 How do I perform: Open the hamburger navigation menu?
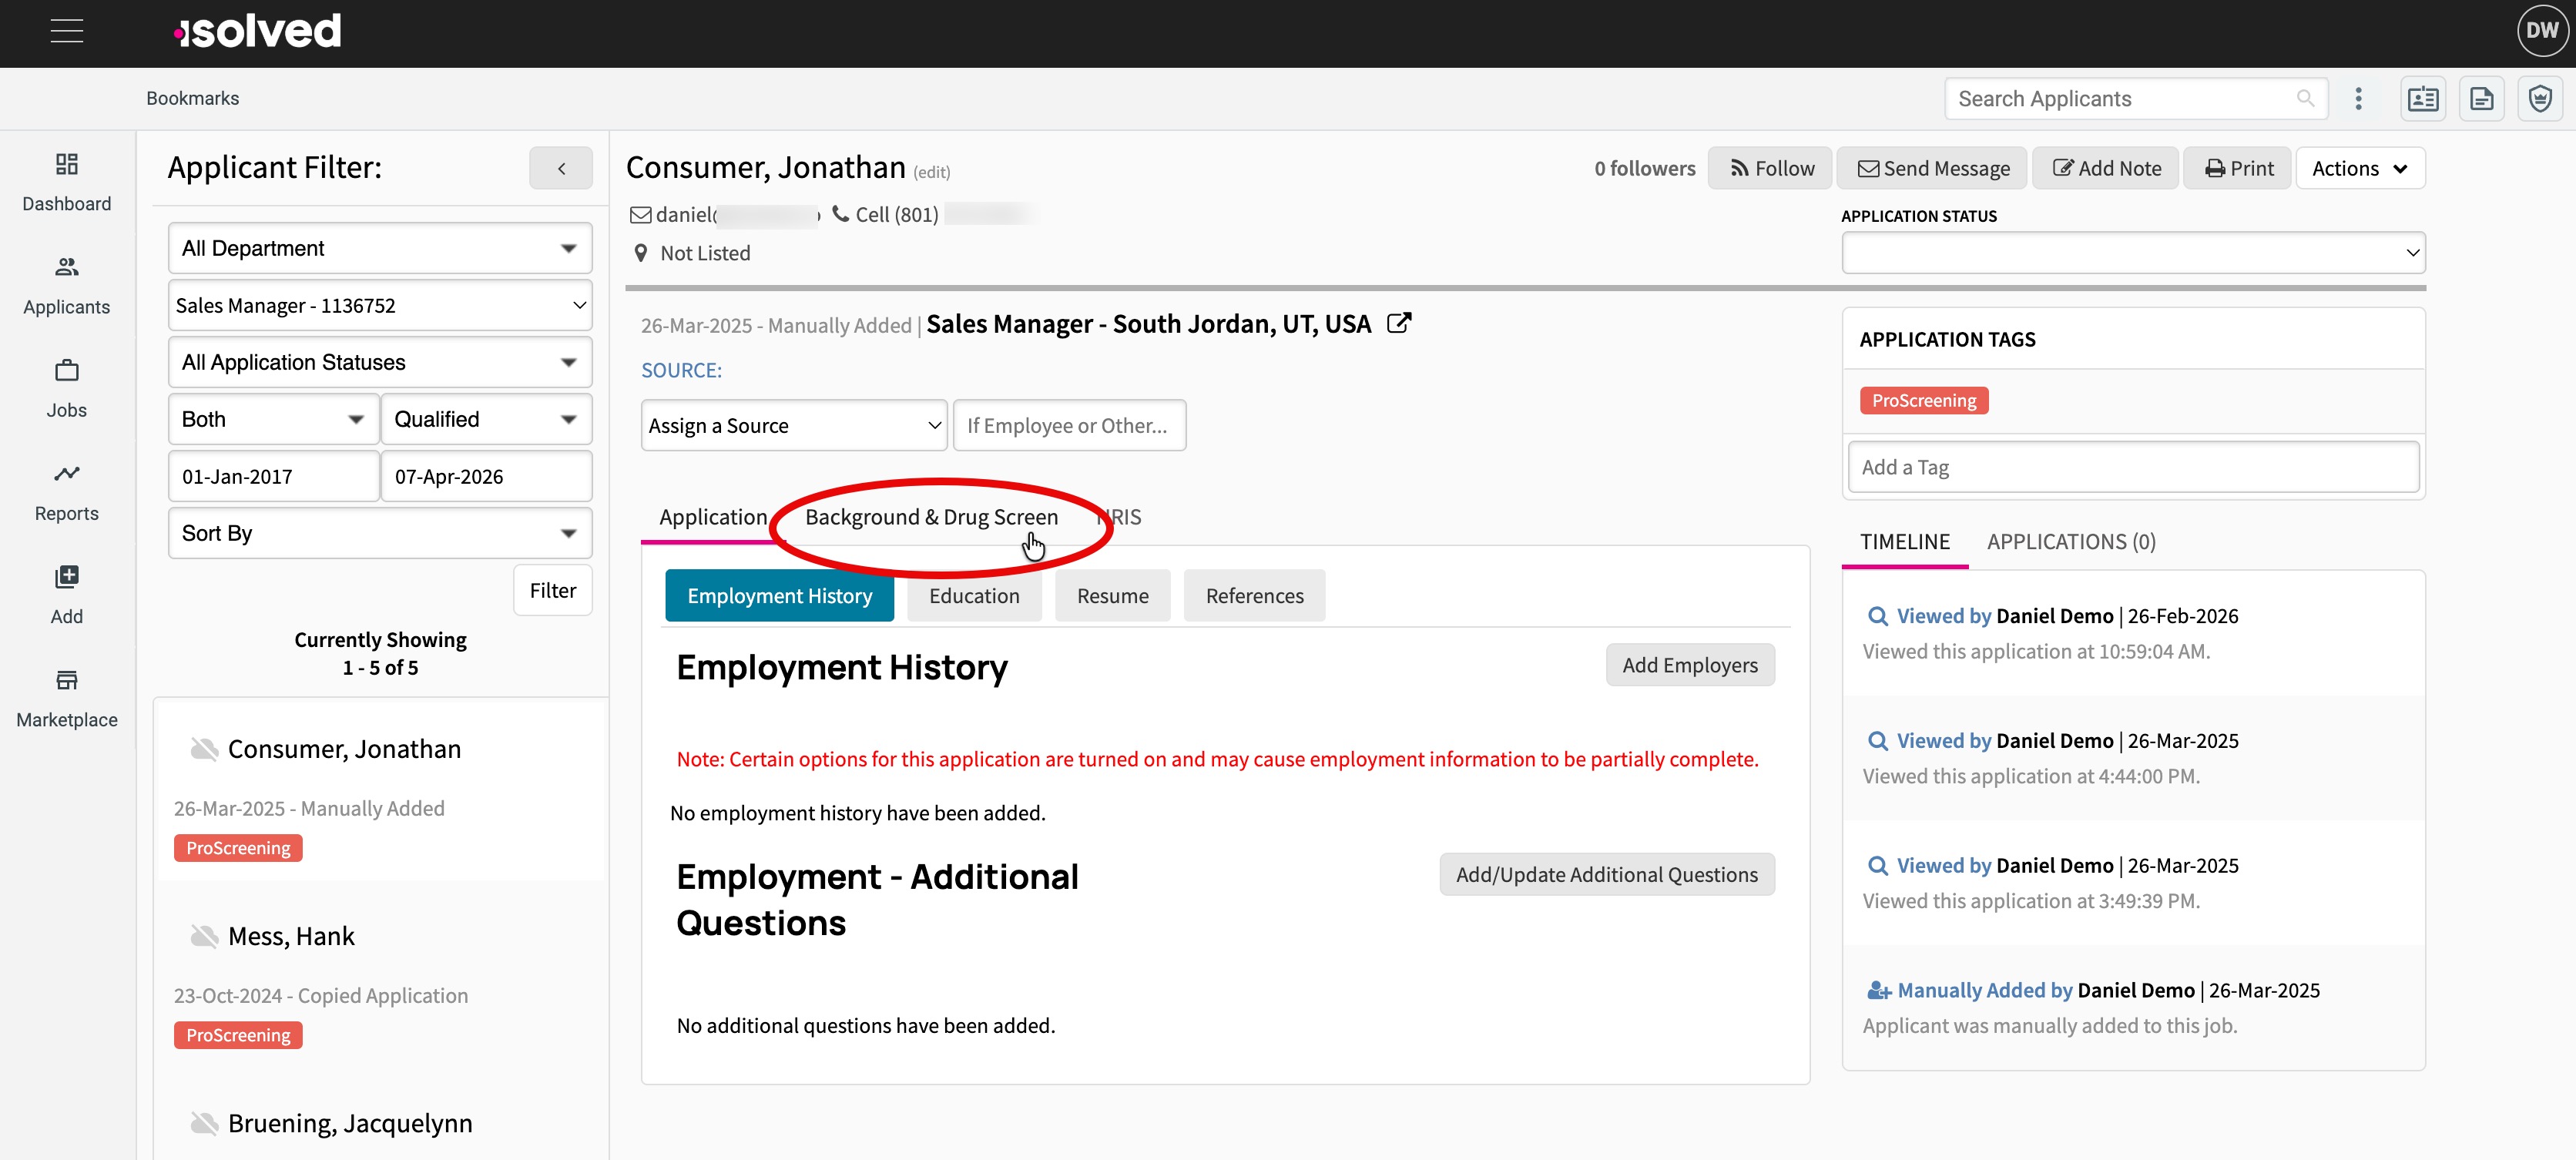tap(66, 31)
